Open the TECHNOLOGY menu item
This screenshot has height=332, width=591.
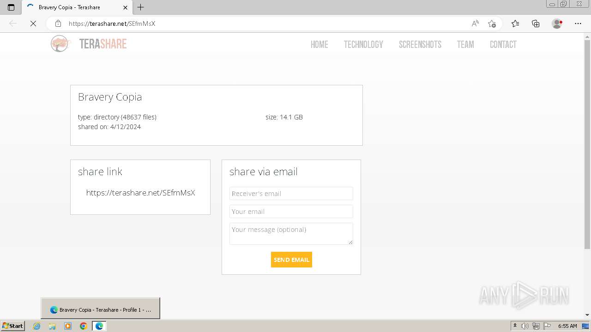point(363,44)
